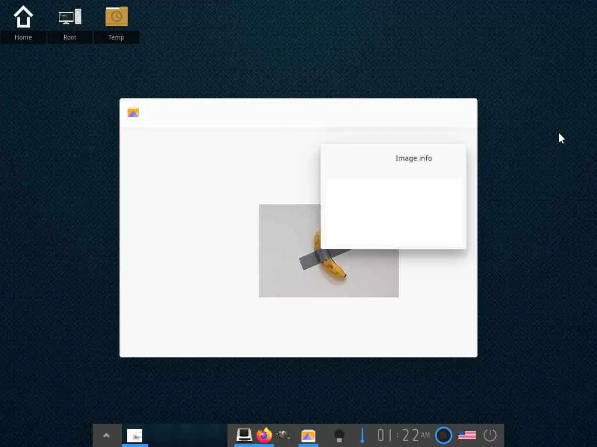
Task: Click the blank content area of Image info
Action: [394, 212]
